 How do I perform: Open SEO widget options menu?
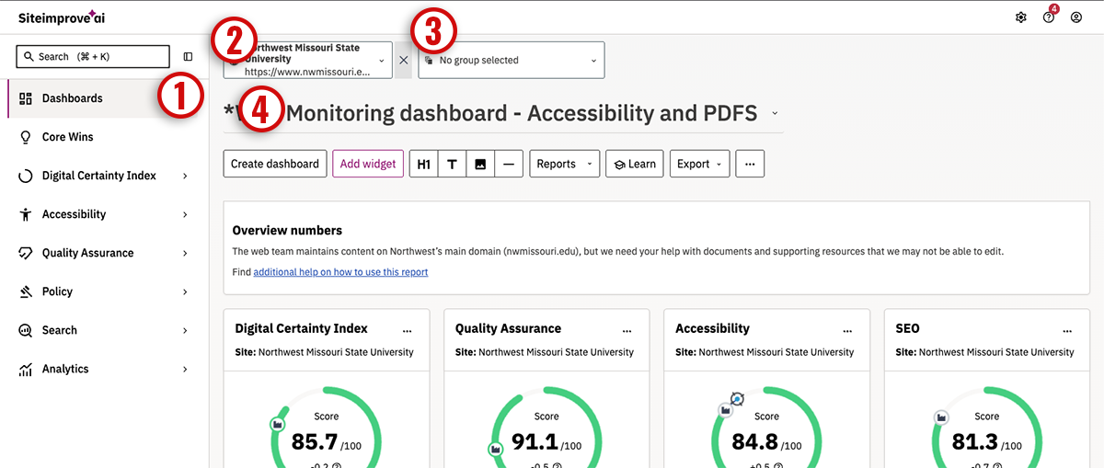[1067, 329]
